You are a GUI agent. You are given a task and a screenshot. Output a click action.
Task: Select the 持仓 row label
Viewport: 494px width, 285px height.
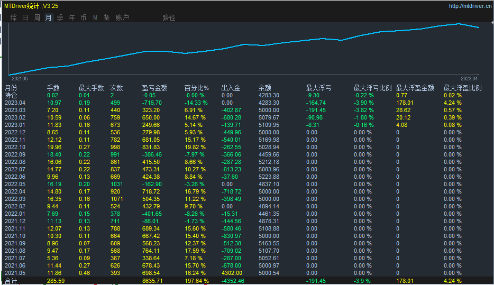click(11, 95)
